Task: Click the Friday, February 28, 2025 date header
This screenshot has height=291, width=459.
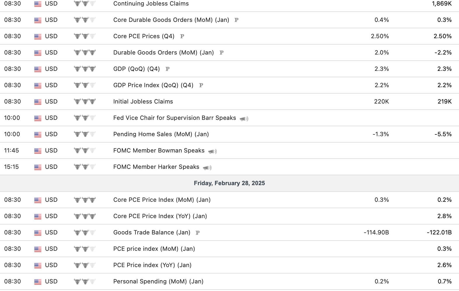Action: (229, 183)
